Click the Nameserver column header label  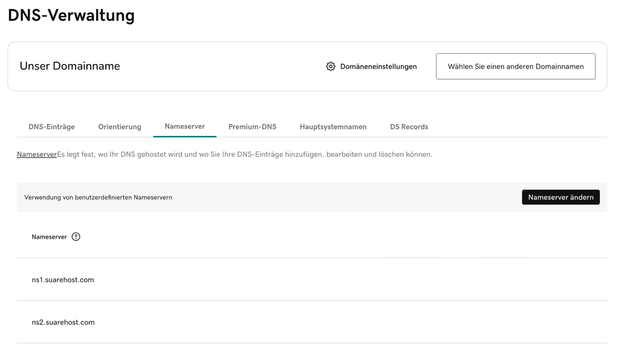click(49, 237)
